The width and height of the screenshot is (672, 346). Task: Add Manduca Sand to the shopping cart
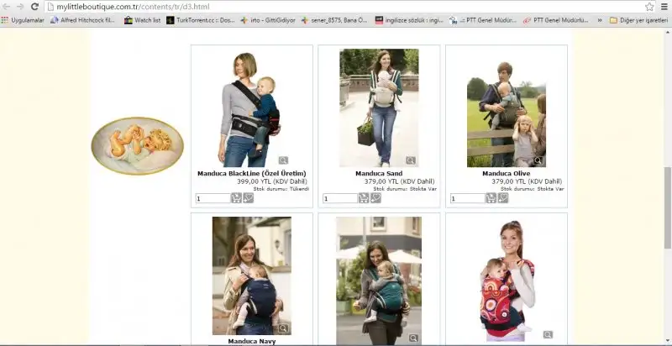click(x=364, y=198)
